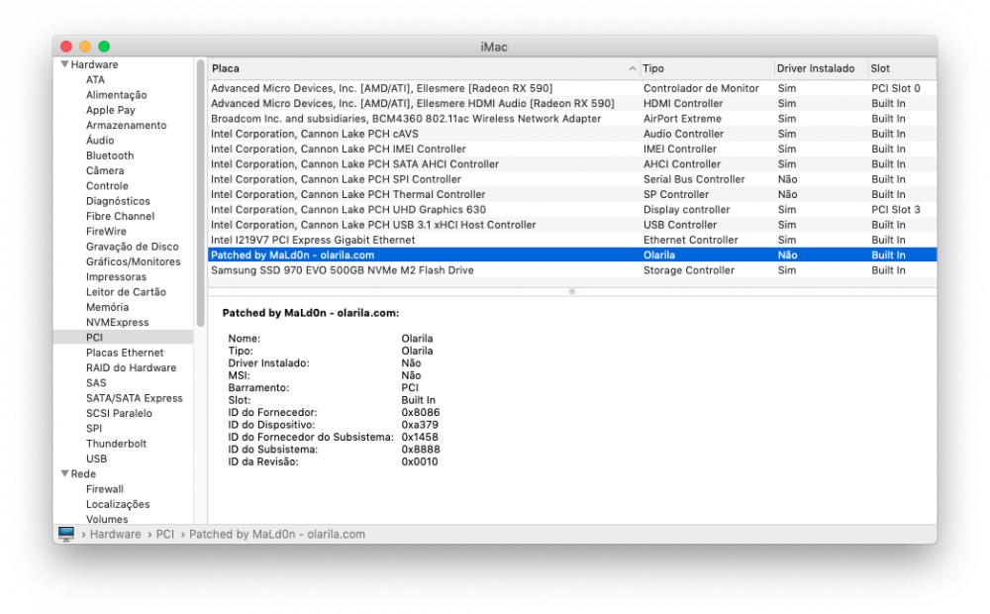Select USB in the sidebar
The image size is (990, 614).
96,459
